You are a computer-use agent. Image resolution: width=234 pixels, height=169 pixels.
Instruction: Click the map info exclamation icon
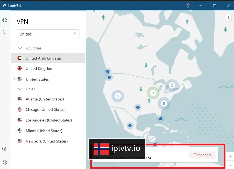tap(228, 18)
